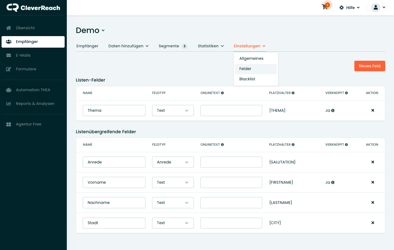The width and height of the screenshot is (394, 250).
Task: Expand the Hilfe menu
Action: [x=350, y=7]
